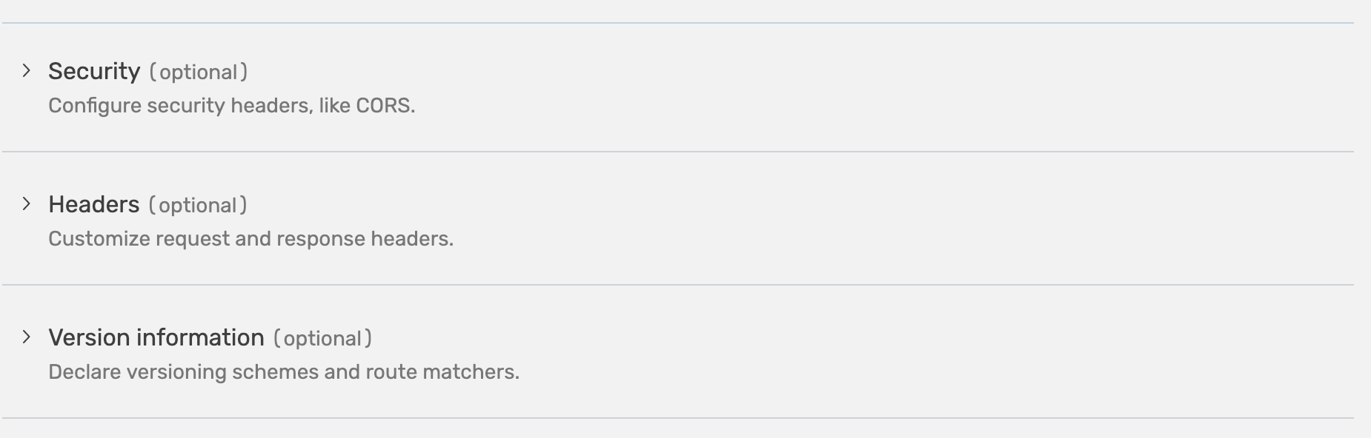
Task: Click the (optional) label next to Headers
Action: click(x=199, y=205)
